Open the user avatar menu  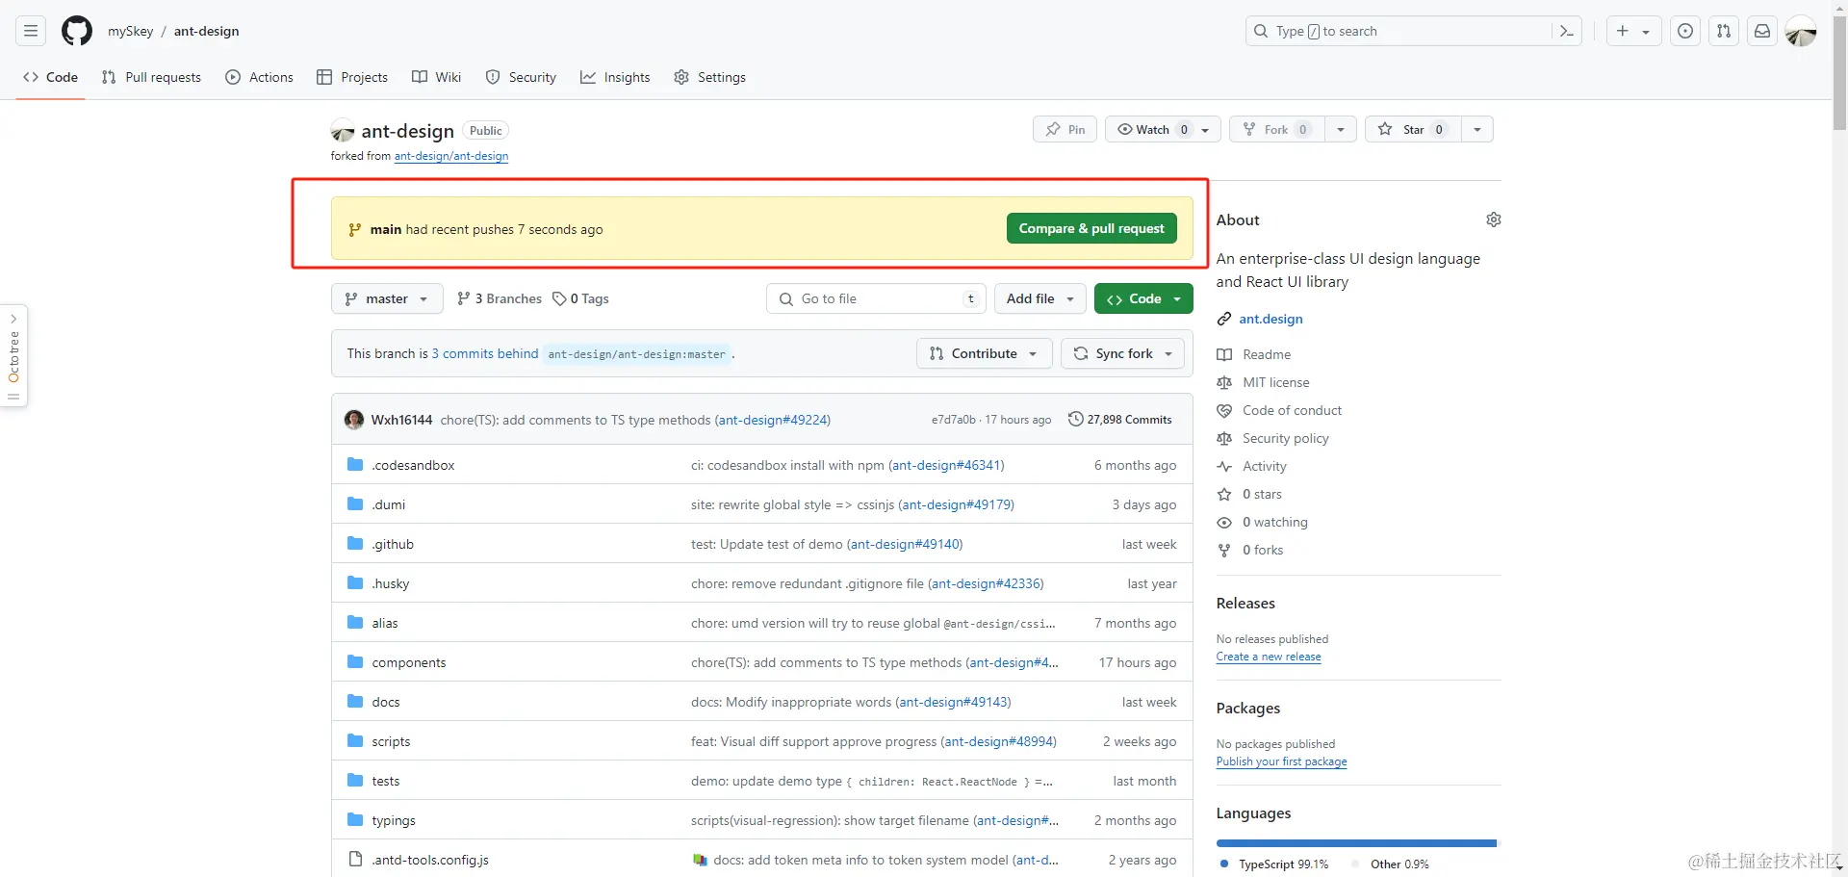click(x=1801, y=31)
